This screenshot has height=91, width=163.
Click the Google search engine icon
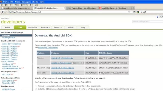(138, 12)
